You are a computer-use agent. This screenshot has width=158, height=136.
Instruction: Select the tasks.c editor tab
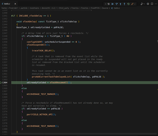9,4
